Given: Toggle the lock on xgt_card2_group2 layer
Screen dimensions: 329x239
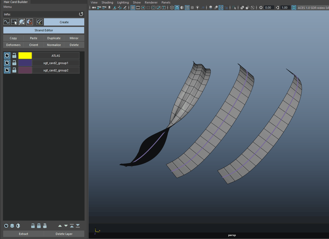Looking at the screenshot, I should (14, 70).
